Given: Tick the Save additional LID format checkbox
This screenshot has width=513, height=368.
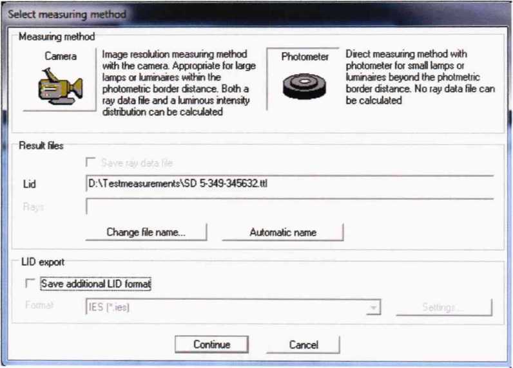Looking at the screenshot, I should (x=29, y=283).
